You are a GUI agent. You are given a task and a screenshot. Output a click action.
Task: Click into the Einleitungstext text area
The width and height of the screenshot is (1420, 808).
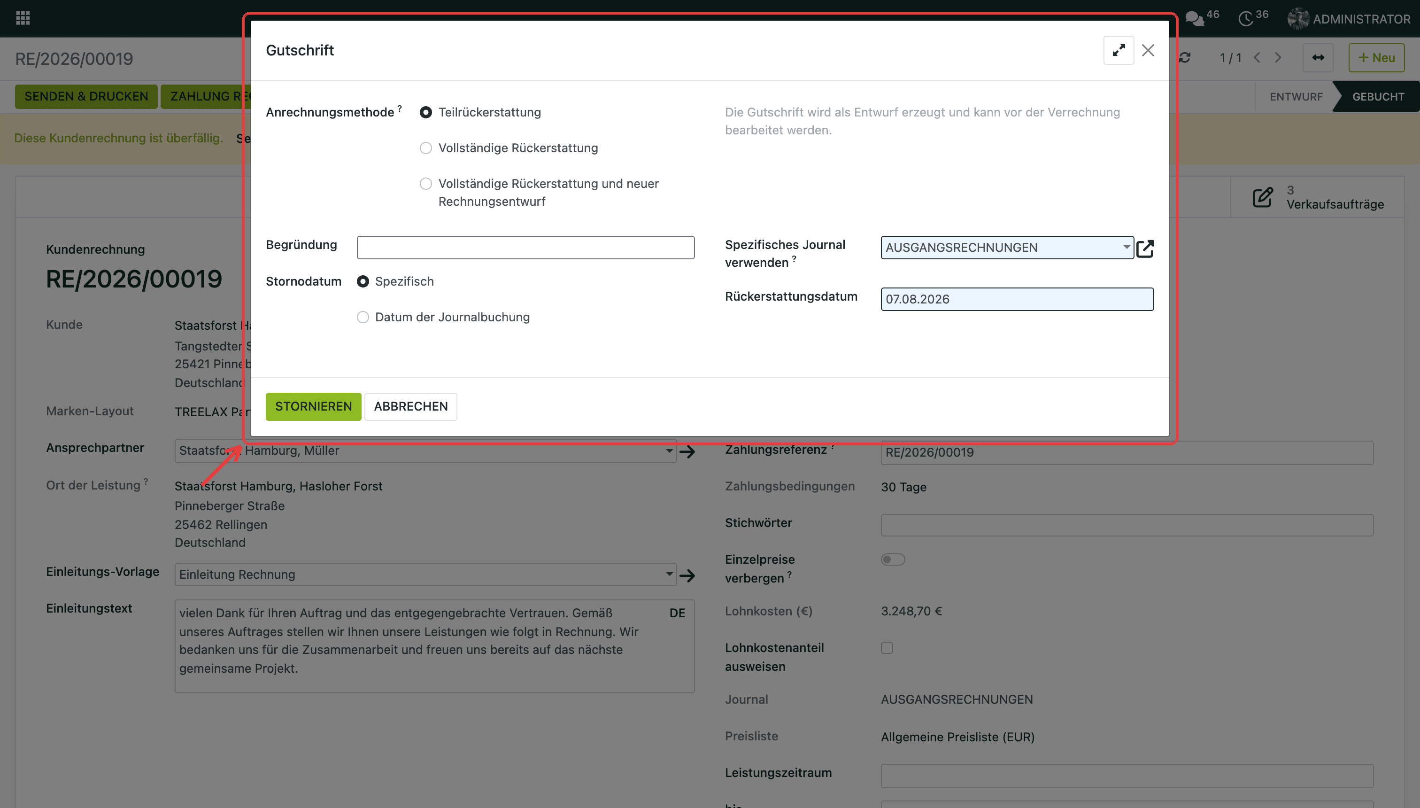pyautogui.click(x=434, y=646)
